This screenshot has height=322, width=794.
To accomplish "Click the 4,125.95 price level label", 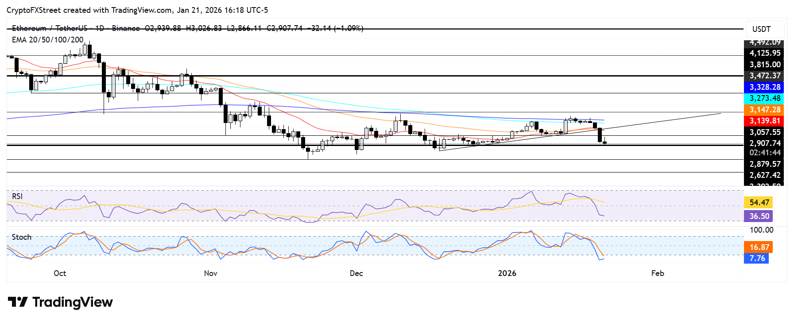I will (764, 53).
